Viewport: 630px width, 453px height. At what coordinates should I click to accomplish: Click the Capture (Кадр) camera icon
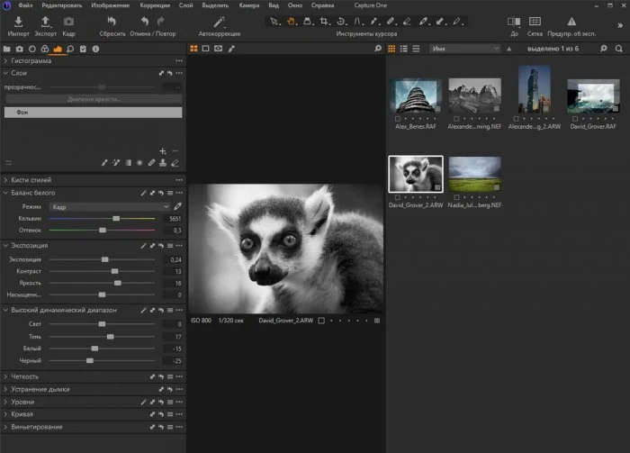(x=68, y=22)
